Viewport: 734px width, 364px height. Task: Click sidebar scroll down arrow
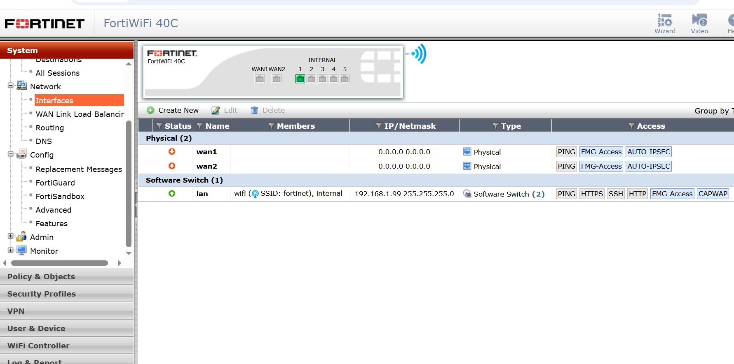tap(129, 253)
